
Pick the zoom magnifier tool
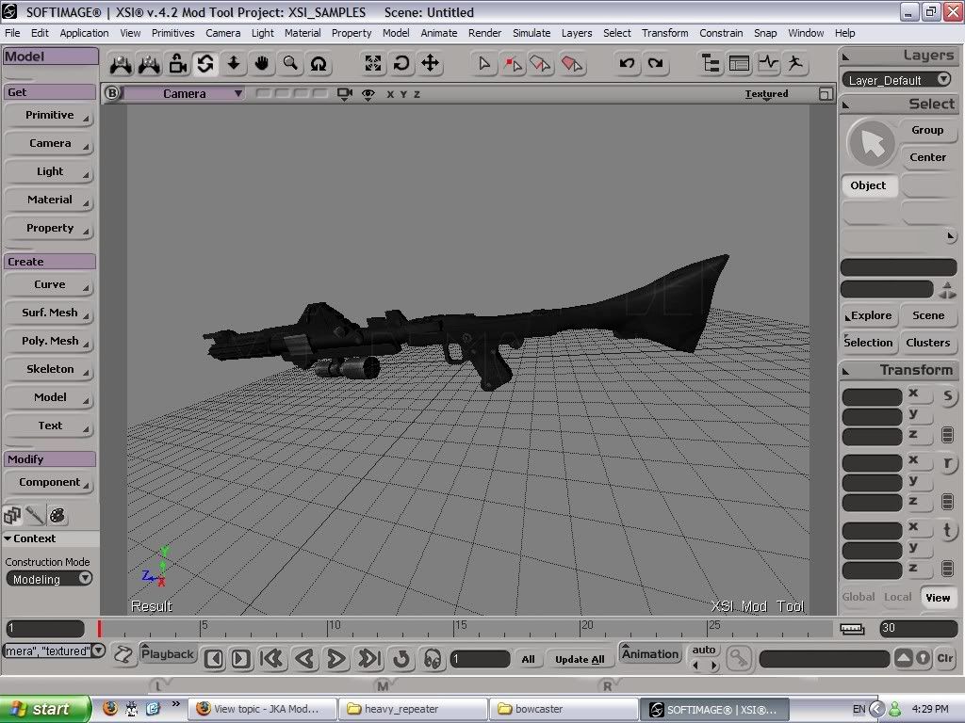tap(290, 63)
